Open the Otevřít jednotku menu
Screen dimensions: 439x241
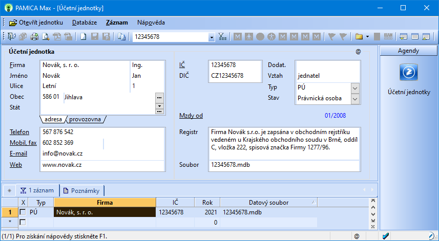point(36,23)
